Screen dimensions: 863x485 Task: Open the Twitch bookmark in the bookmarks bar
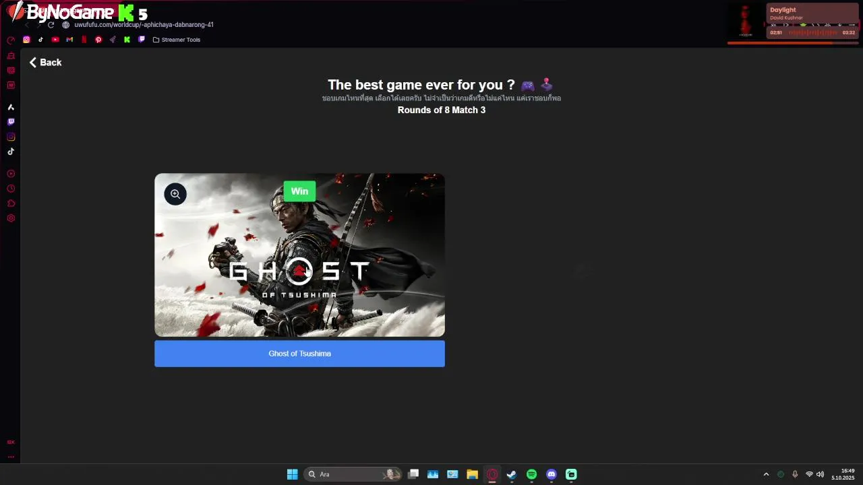pyautogui.click(x=141, y=40)
